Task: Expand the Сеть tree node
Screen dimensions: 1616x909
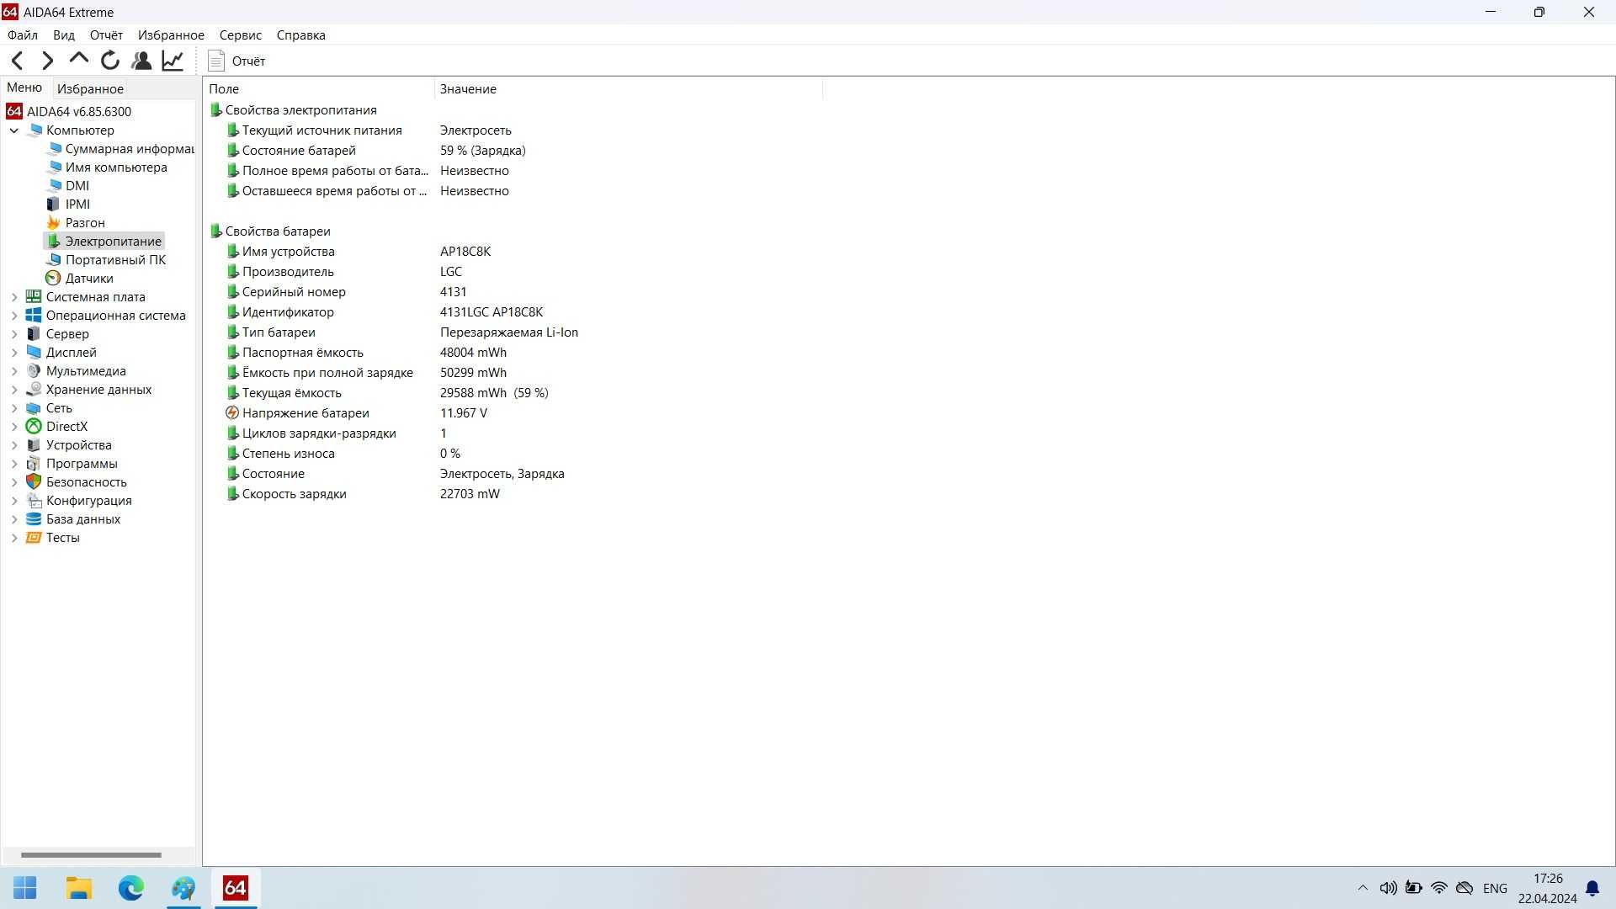Action: point(14,408)
